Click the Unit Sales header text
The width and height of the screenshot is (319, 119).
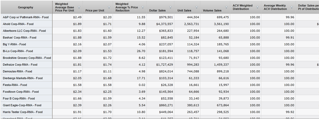(x=184, y=10)
